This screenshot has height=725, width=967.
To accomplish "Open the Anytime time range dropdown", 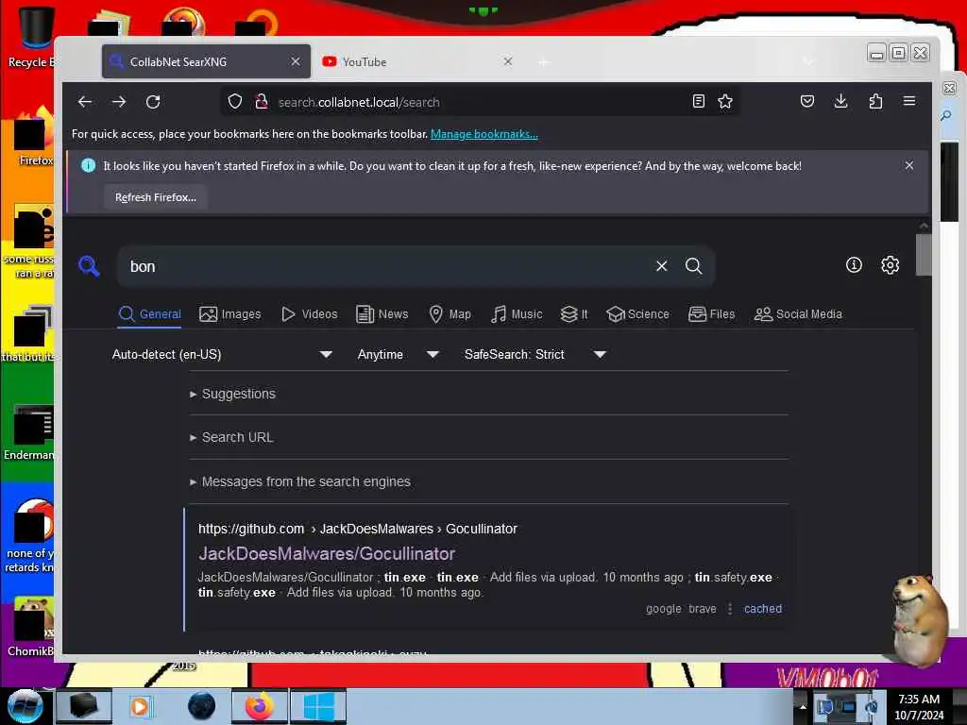I will [398, 355].
